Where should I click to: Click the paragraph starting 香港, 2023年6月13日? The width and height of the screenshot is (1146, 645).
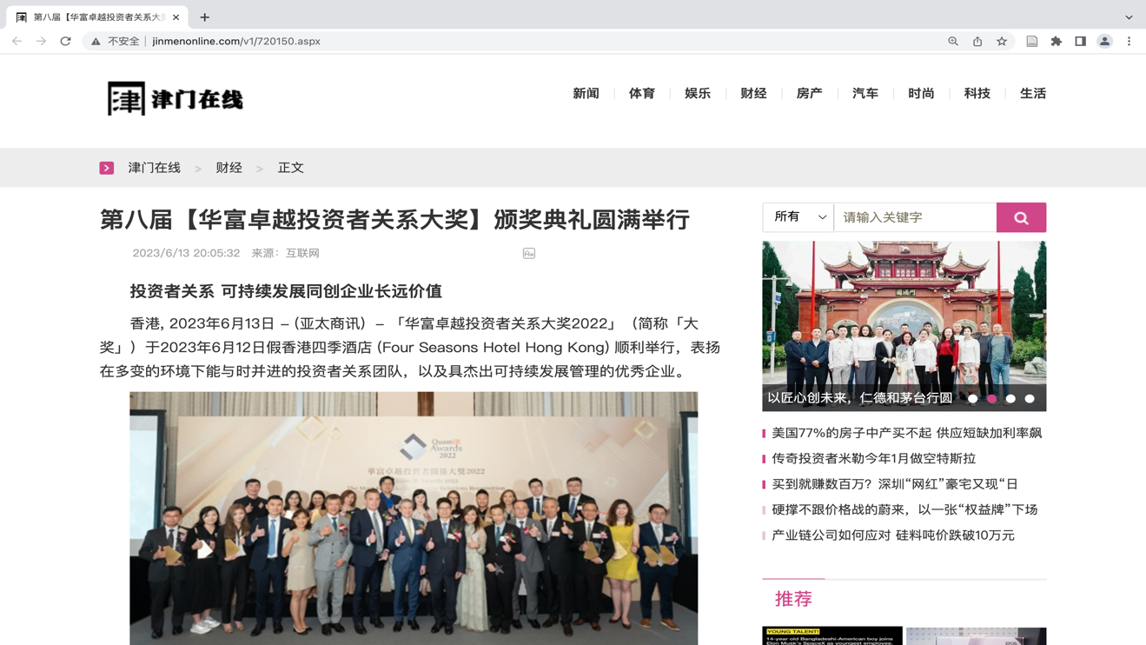pos(410,348)
